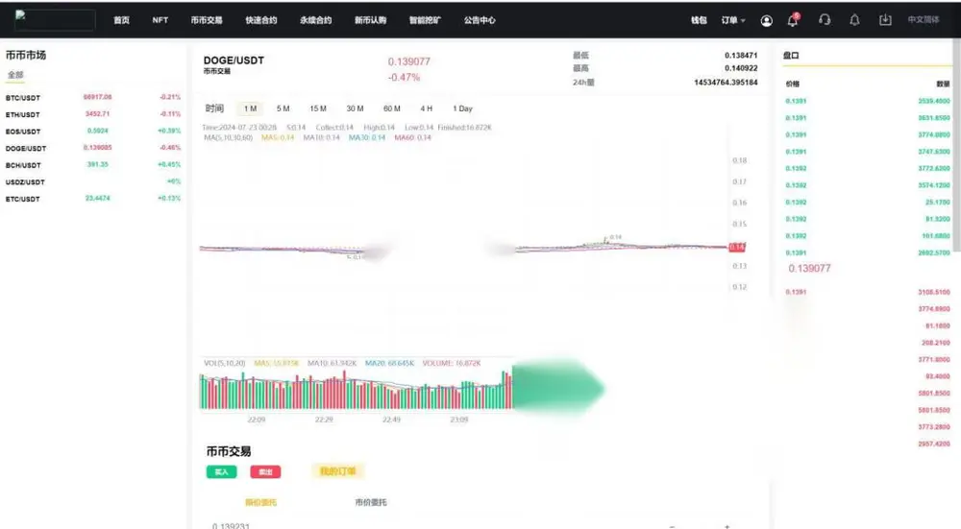Click the red current price marker on chart
961x529 pixels.
coord(737,248)
